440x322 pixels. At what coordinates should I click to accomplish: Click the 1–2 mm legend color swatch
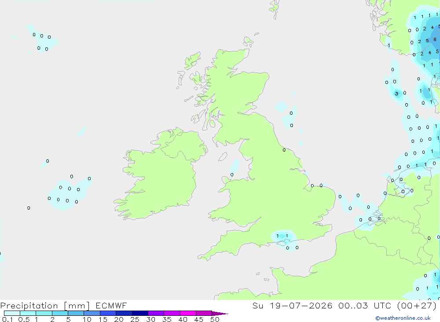[44, 313]
